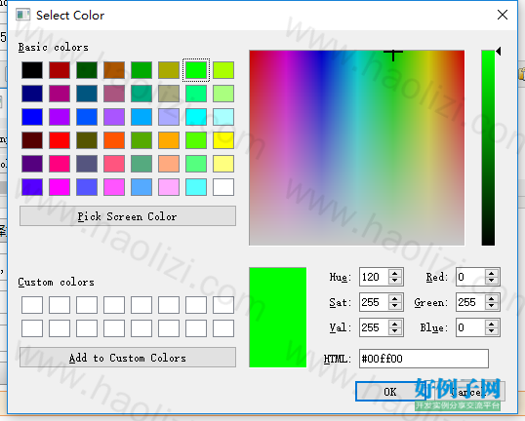Select the first custom color slot
This screenshot has width=525, height=421.
pyautogui.click(x=32, y=305)
